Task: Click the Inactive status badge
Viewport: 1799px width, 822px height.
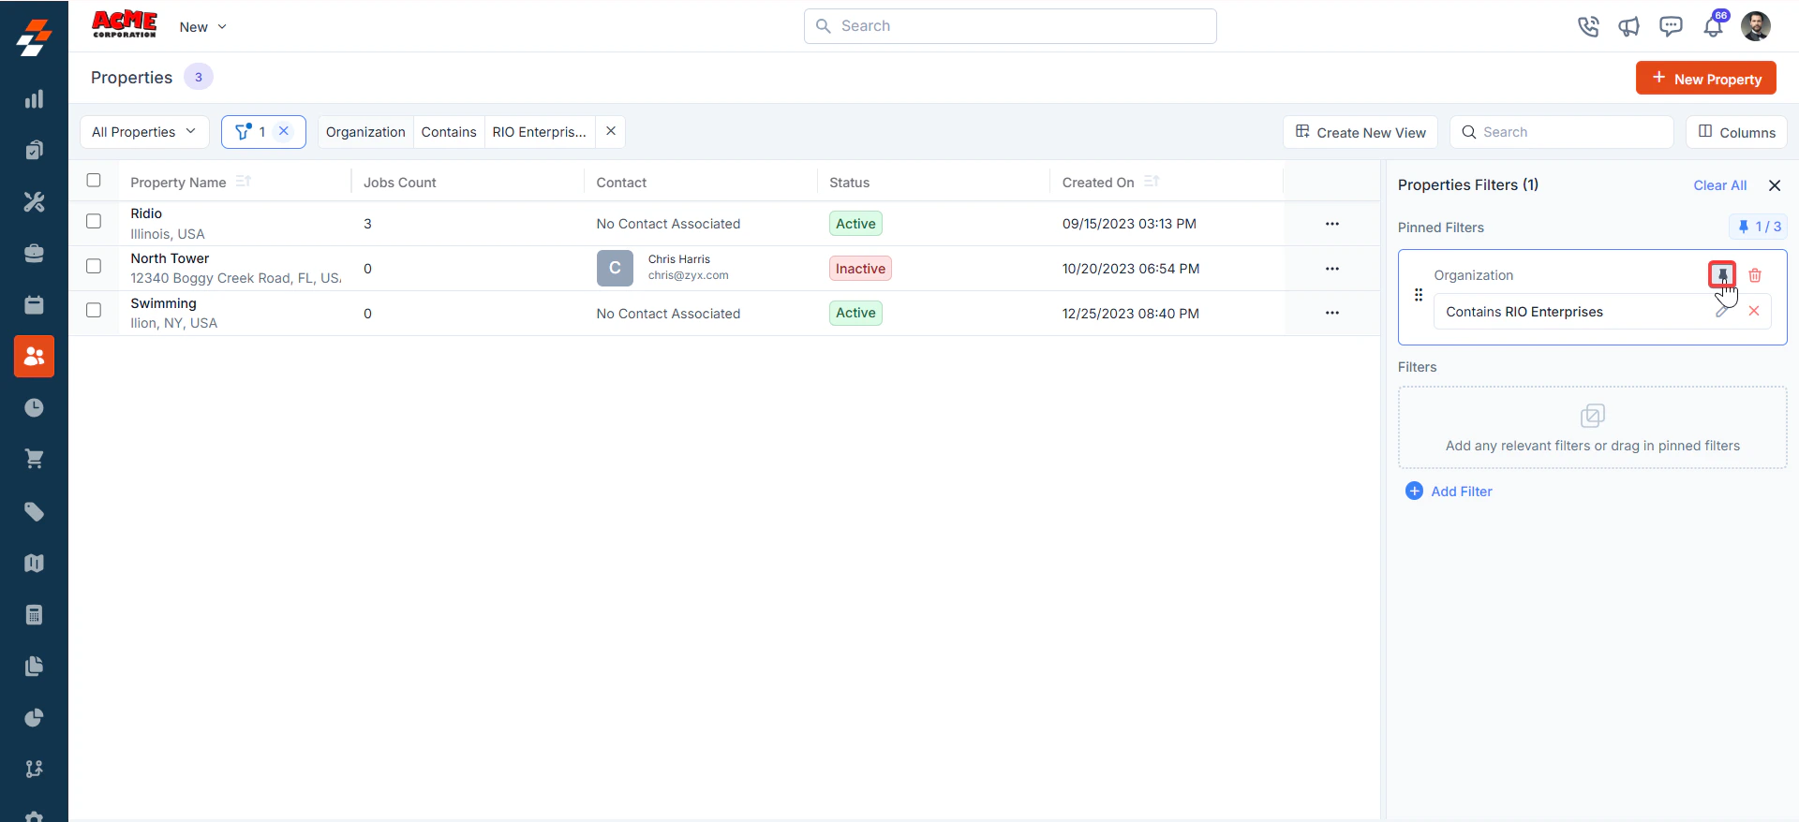Action: tap(860, 269)
